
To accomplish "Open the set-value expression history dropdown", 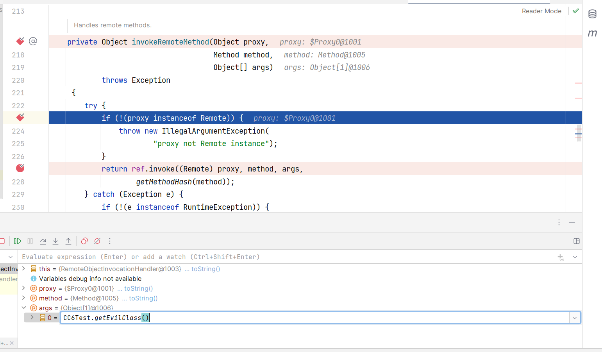I will click(x=575, y=318).
